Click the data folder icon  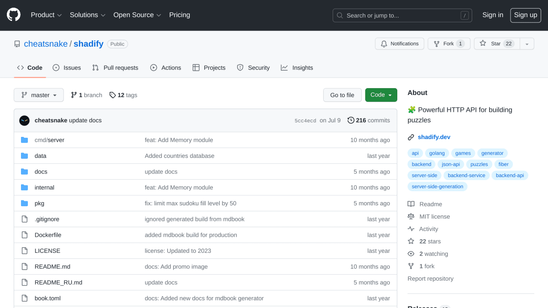click(x=24, y=156)
